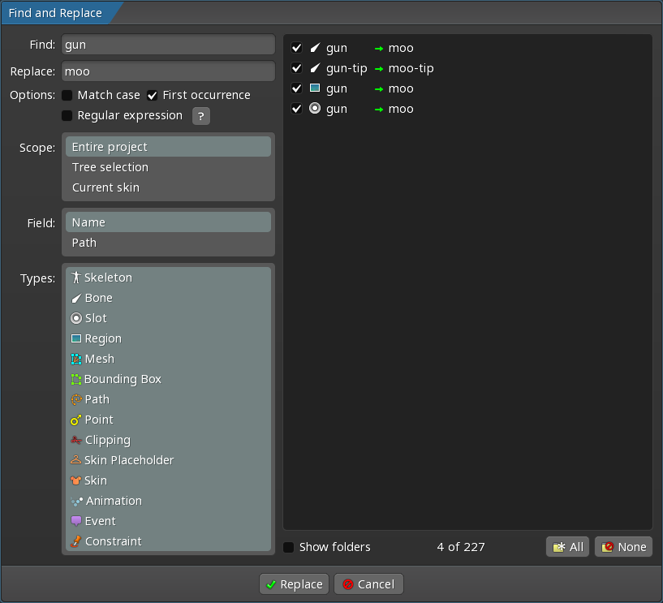Open regular expression help question mark
Image resolution: width=663 pixels, height=603 pixels.
[201, 116]
